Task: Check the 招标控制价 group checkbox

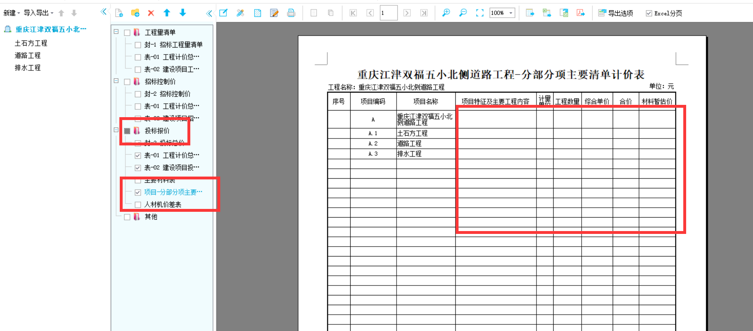Action: 127,82
